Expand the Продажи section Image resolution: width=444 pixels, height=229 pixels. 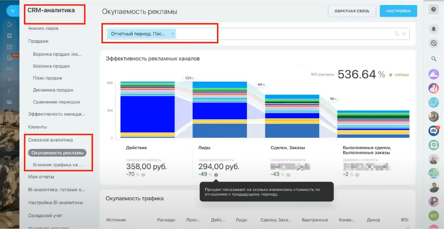[x=38, y=41]
